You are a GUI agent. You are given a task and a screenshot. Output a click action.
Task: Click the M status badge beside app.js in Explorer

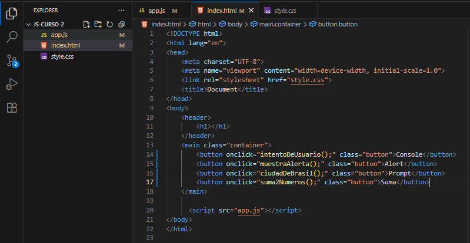click(x=122, y=35)
